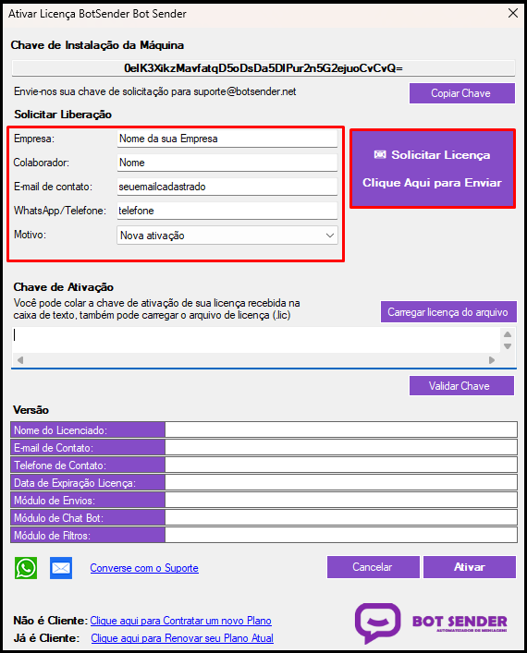
Task: Click the 'Versão' heading
Action: point(31,410)
